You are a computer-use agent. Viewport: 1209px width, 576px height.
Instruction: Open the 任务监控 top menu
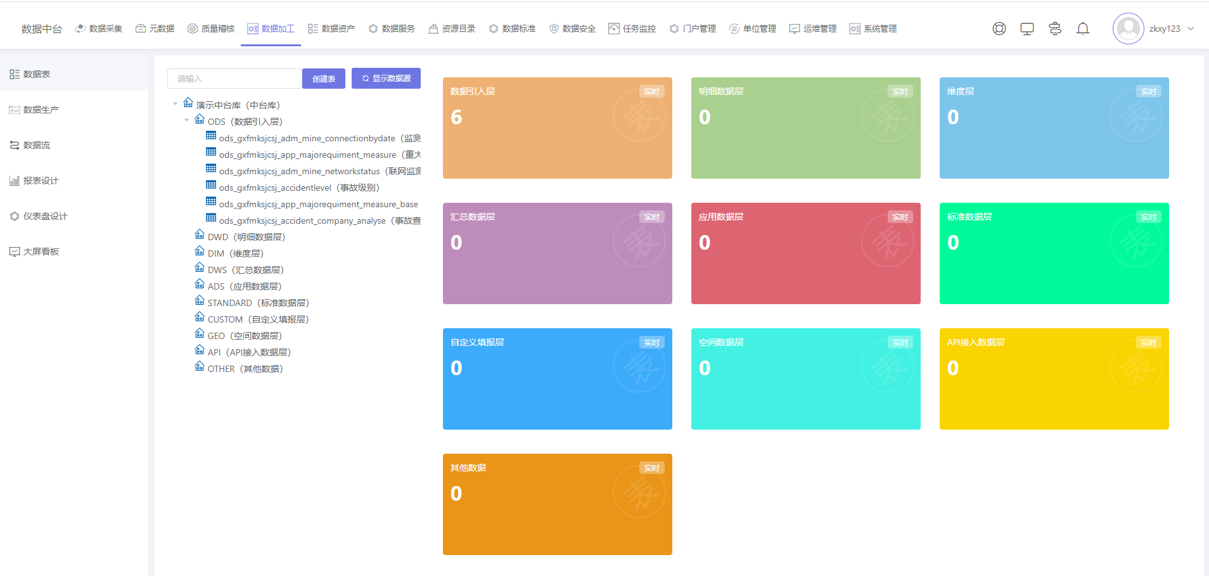[x=632, y=29]
